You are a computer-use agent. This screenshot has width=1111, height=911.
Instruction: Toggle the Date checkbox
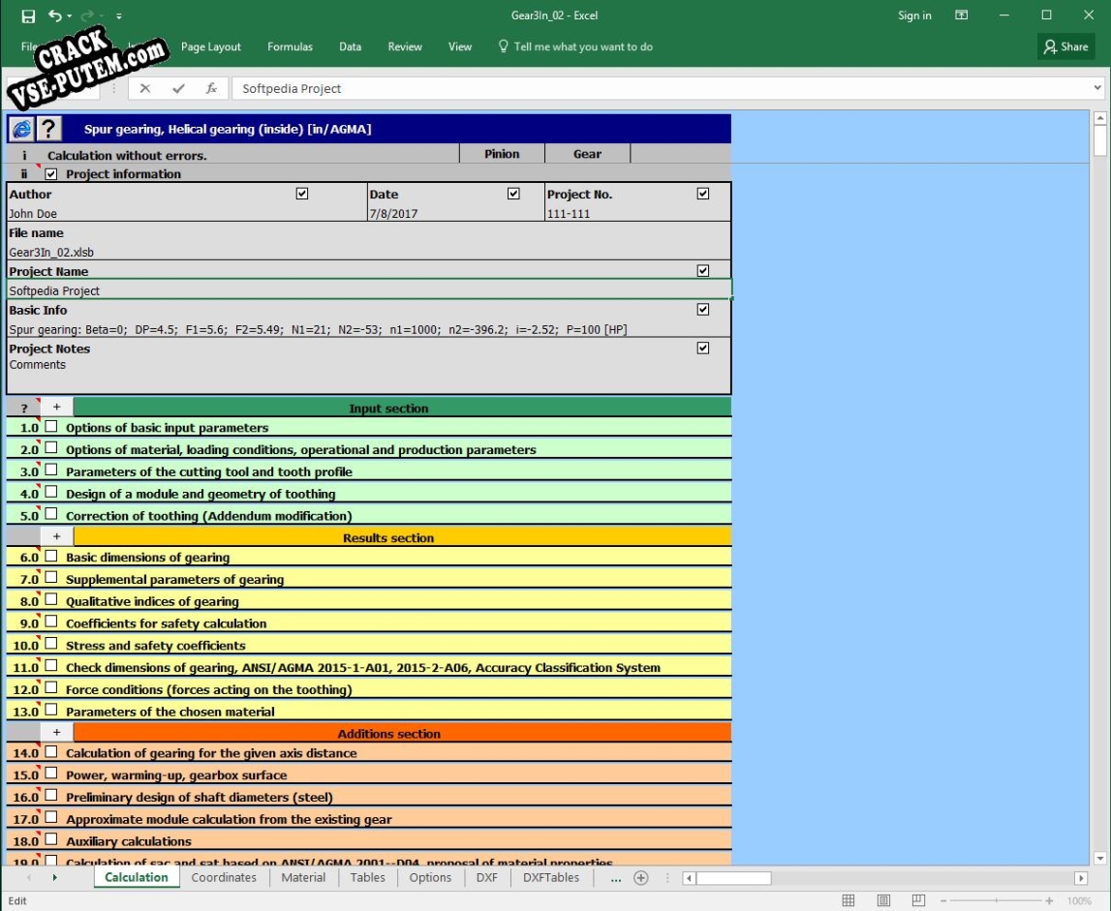[513, 194]
